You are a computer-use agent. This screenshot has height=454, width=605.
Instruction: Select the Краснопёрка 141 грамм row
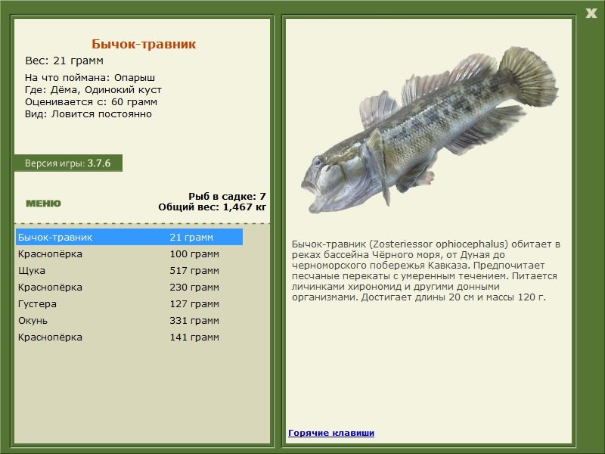point(129,337)
